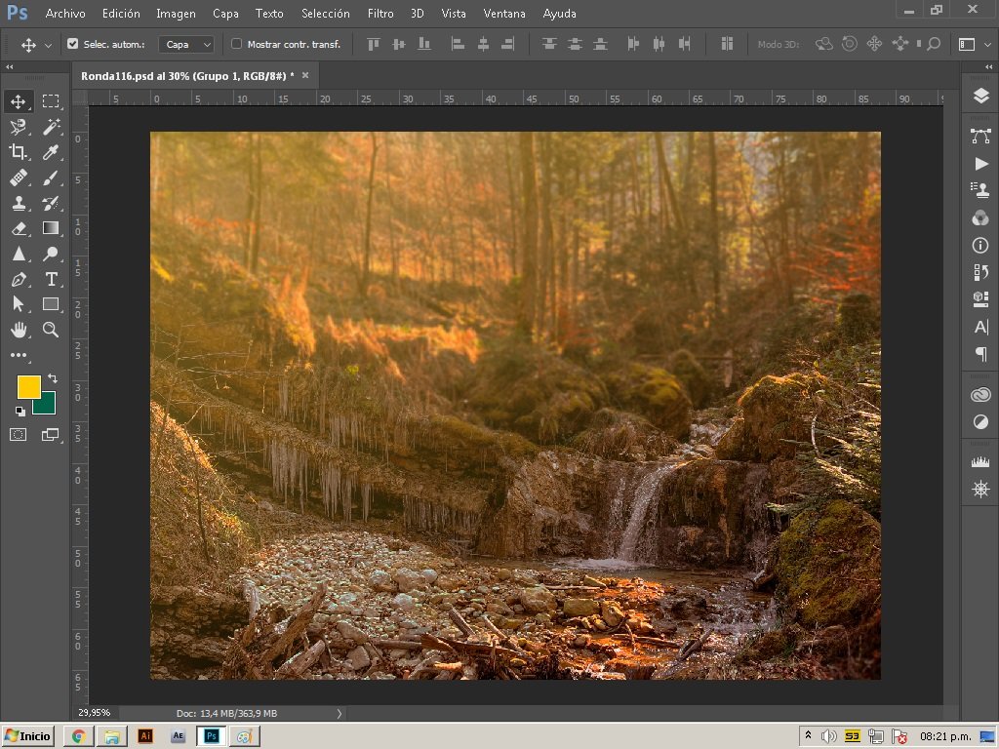999x749 pixels.
Task: Expand the toolbox with double-arrow
Action: 9,66
